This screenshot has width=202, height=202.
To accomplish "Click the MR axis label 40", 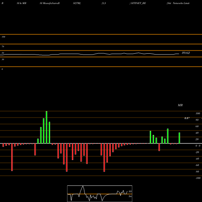I will pos(197,133).
